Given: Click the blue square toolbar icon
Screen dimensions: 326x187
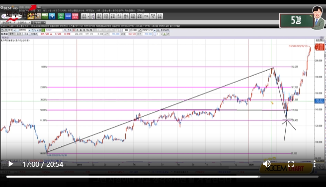Looking at the screenshot, I should tap(68, 16).
